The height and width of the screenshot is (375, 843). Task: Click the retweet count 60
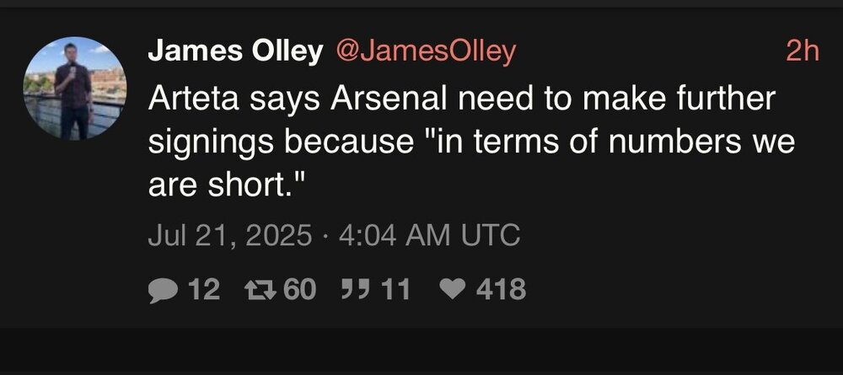[299, 290]
